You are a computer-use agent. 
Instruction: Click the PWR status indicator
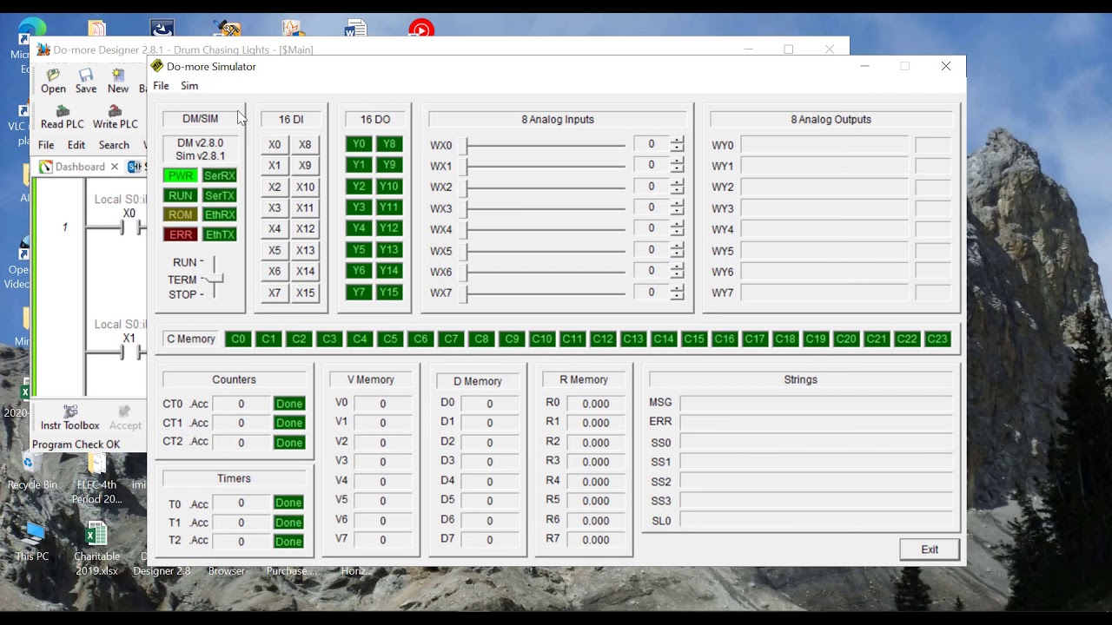coord(181,175)
